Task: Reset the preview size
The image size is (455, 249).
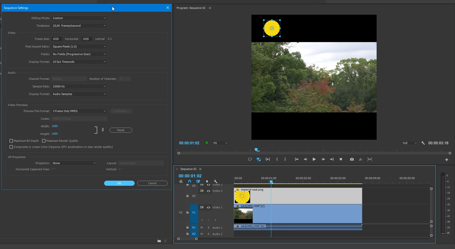Action: coord(121,130)
